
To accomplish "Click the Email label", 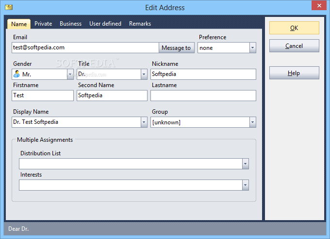I will point(20,37).
